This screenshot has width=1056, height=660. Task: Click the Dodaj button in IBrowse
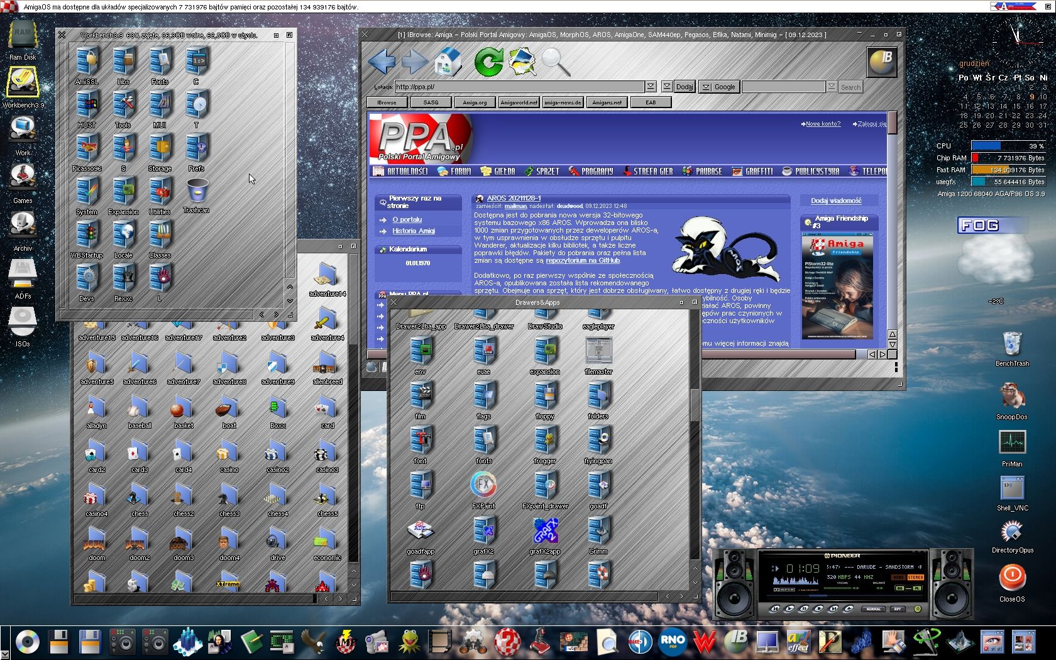coord(685,87)
